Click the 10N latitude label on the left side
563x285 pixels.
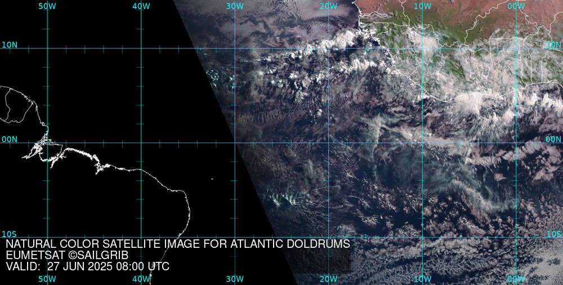[10, 44]
